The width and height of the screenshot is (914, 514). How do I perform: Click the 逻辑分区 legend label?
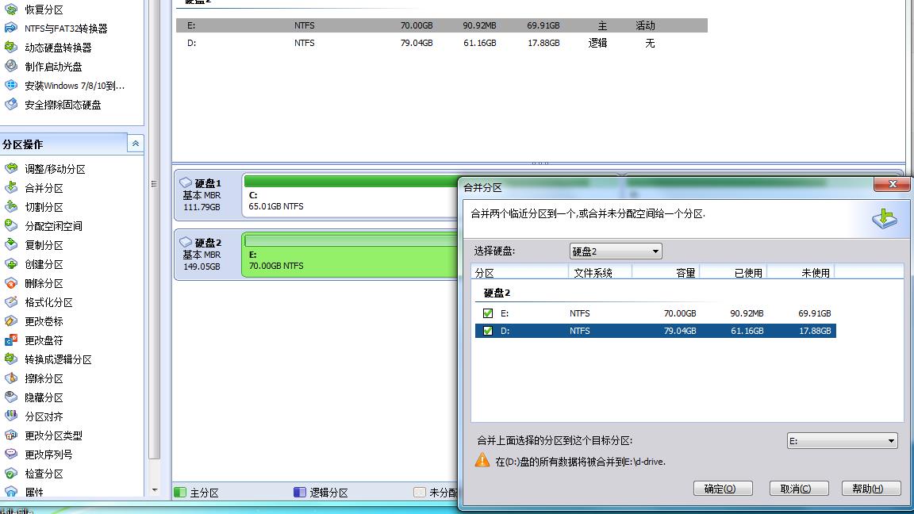click(328, 493)
